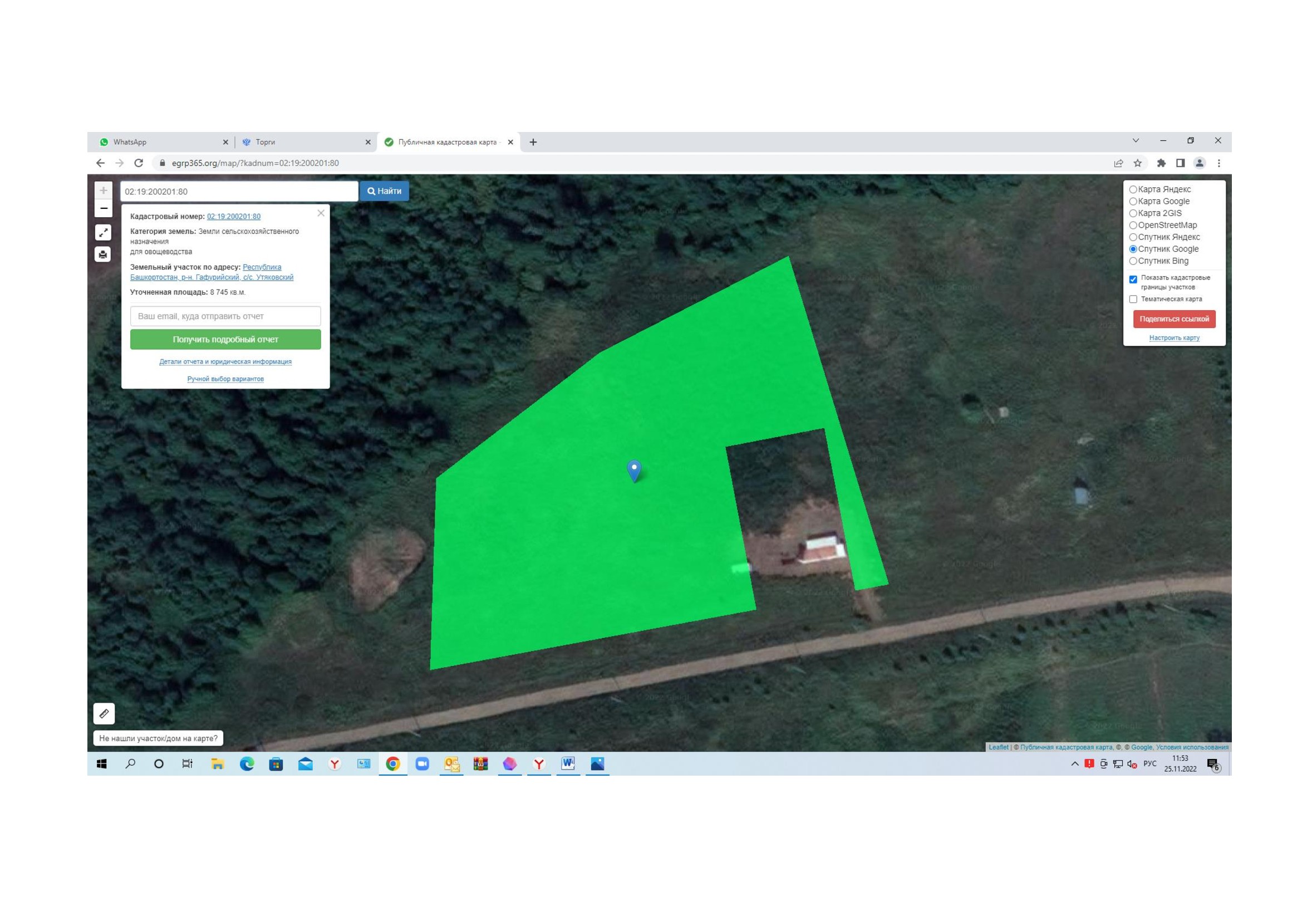Click Получить подробный отчет button
The width and height of the screenshot is (1302, 921).
(225, 340)
